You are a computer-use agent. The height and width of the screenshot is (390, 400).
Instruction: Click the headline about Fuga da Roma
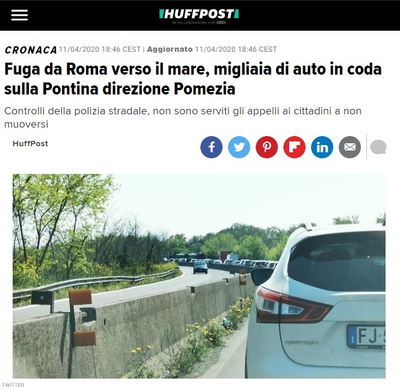coord(193,79)
